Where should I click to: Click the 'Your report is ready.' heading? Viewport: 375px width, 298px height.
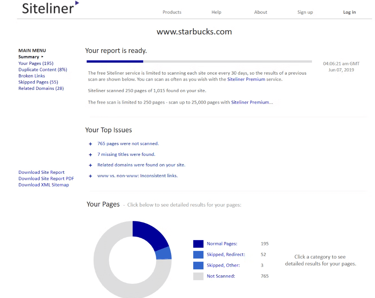tap(116, 51)
